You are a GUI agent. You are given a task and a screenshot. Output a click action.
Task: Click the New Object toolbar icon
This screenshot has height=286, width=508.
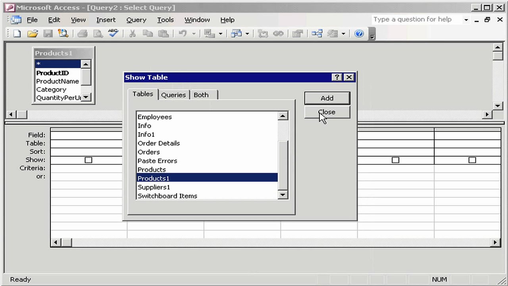(332, 34)
